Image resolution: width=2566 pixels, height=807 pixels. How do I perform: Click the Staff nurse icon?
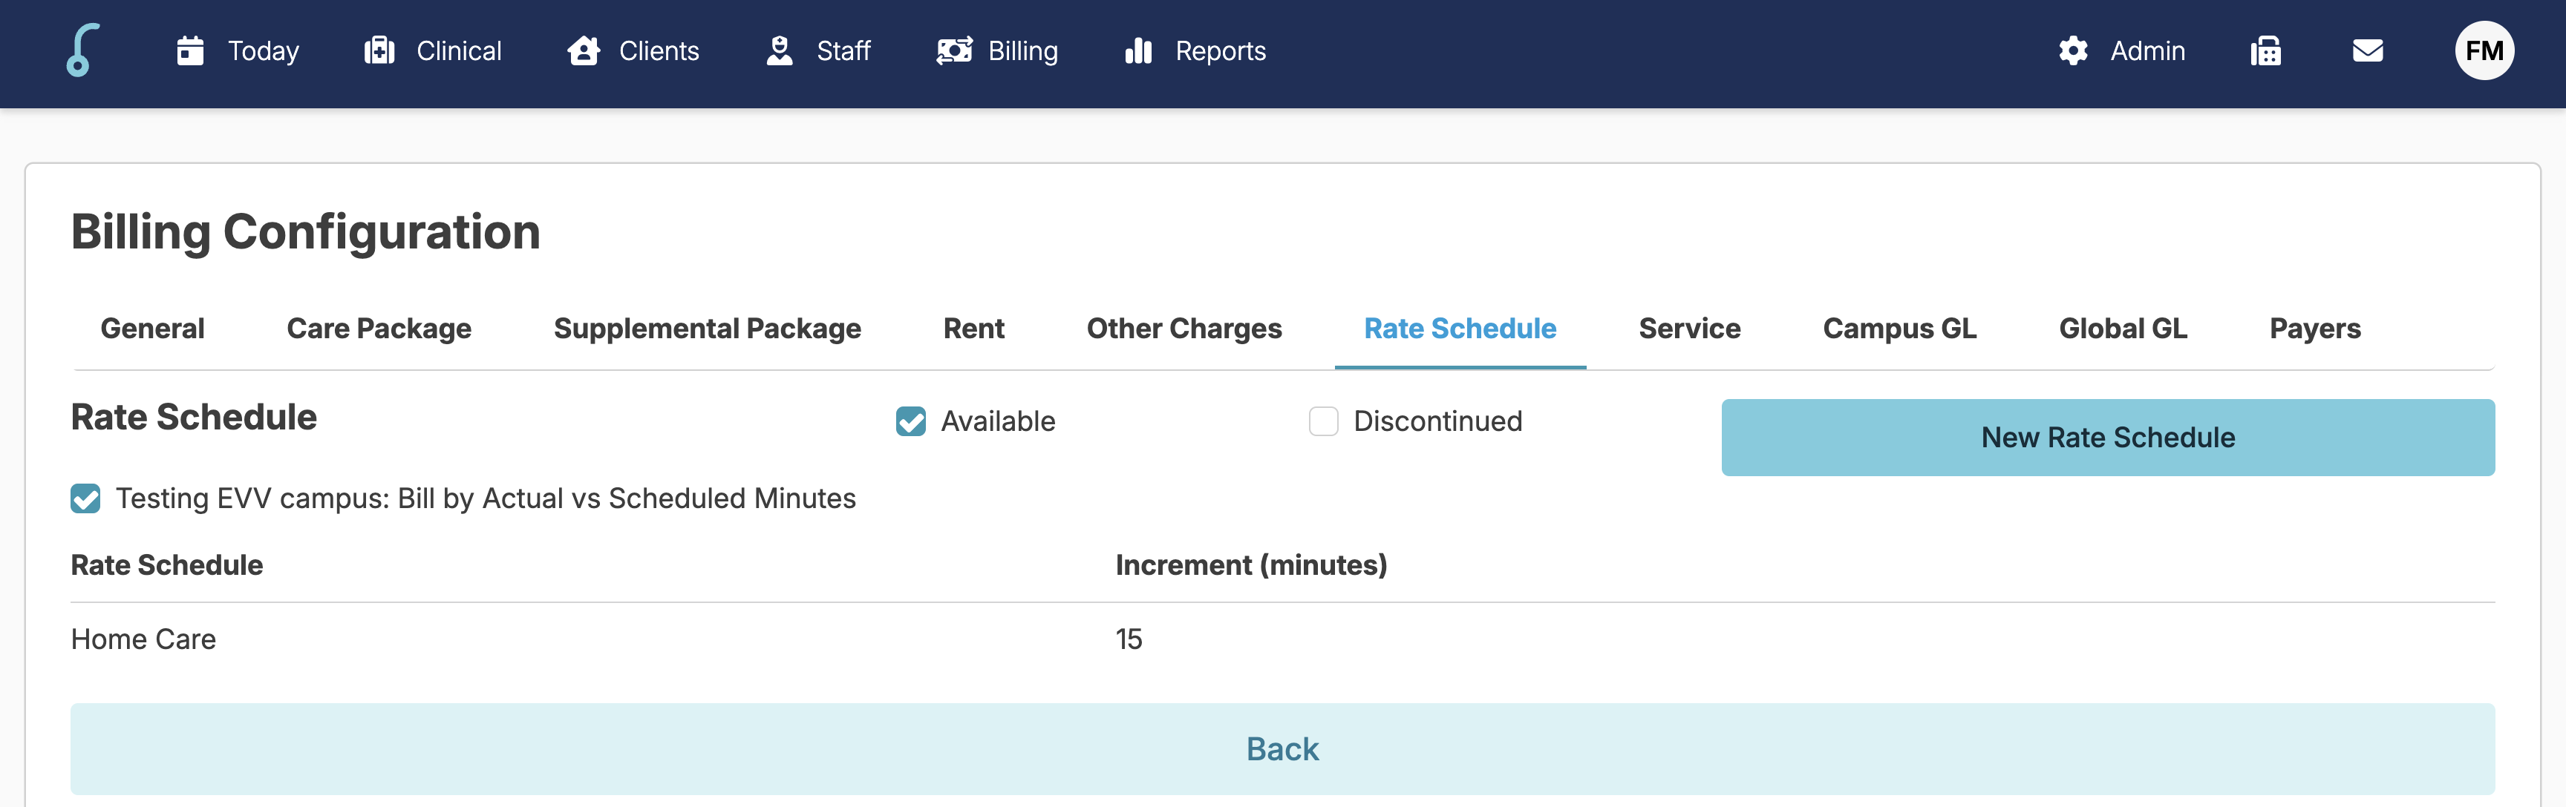779,50
